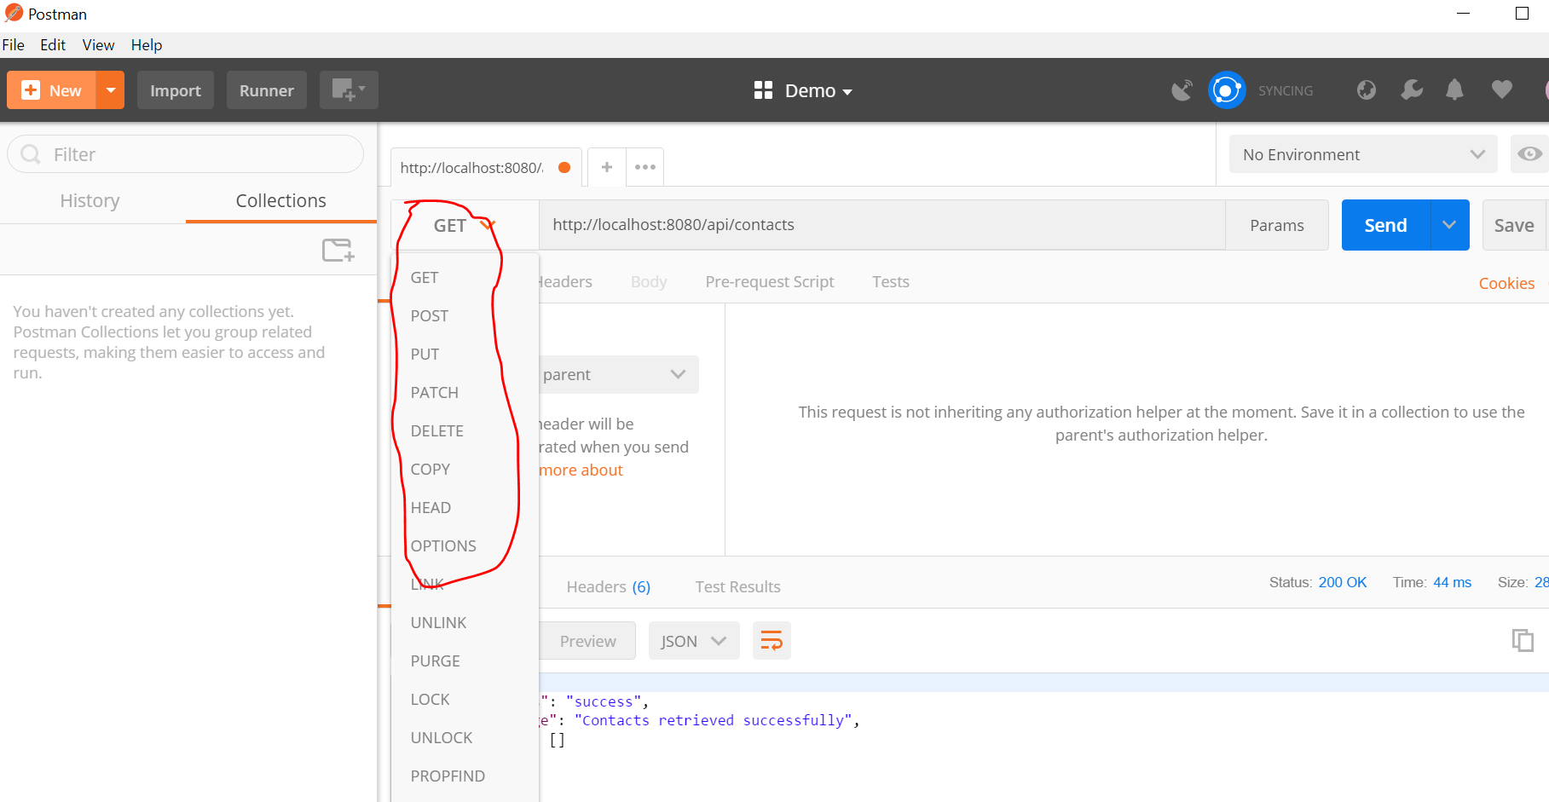Click the new window icon button
This screenshot has width=1549, height=802.
coord(349,90)
